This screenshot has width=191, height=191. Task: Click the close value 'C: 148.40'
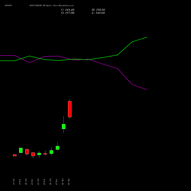[68, 10]
